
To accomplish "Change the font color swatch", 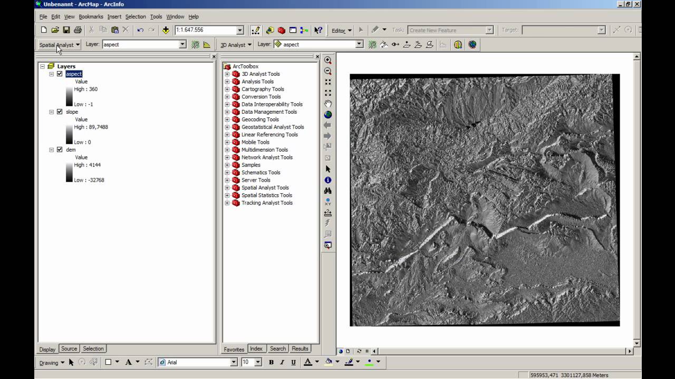I will [308, 362].
